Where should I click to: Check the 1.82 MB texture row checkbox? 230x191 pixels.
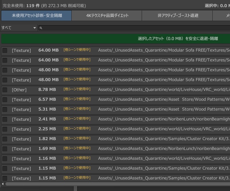coord(5,139)
